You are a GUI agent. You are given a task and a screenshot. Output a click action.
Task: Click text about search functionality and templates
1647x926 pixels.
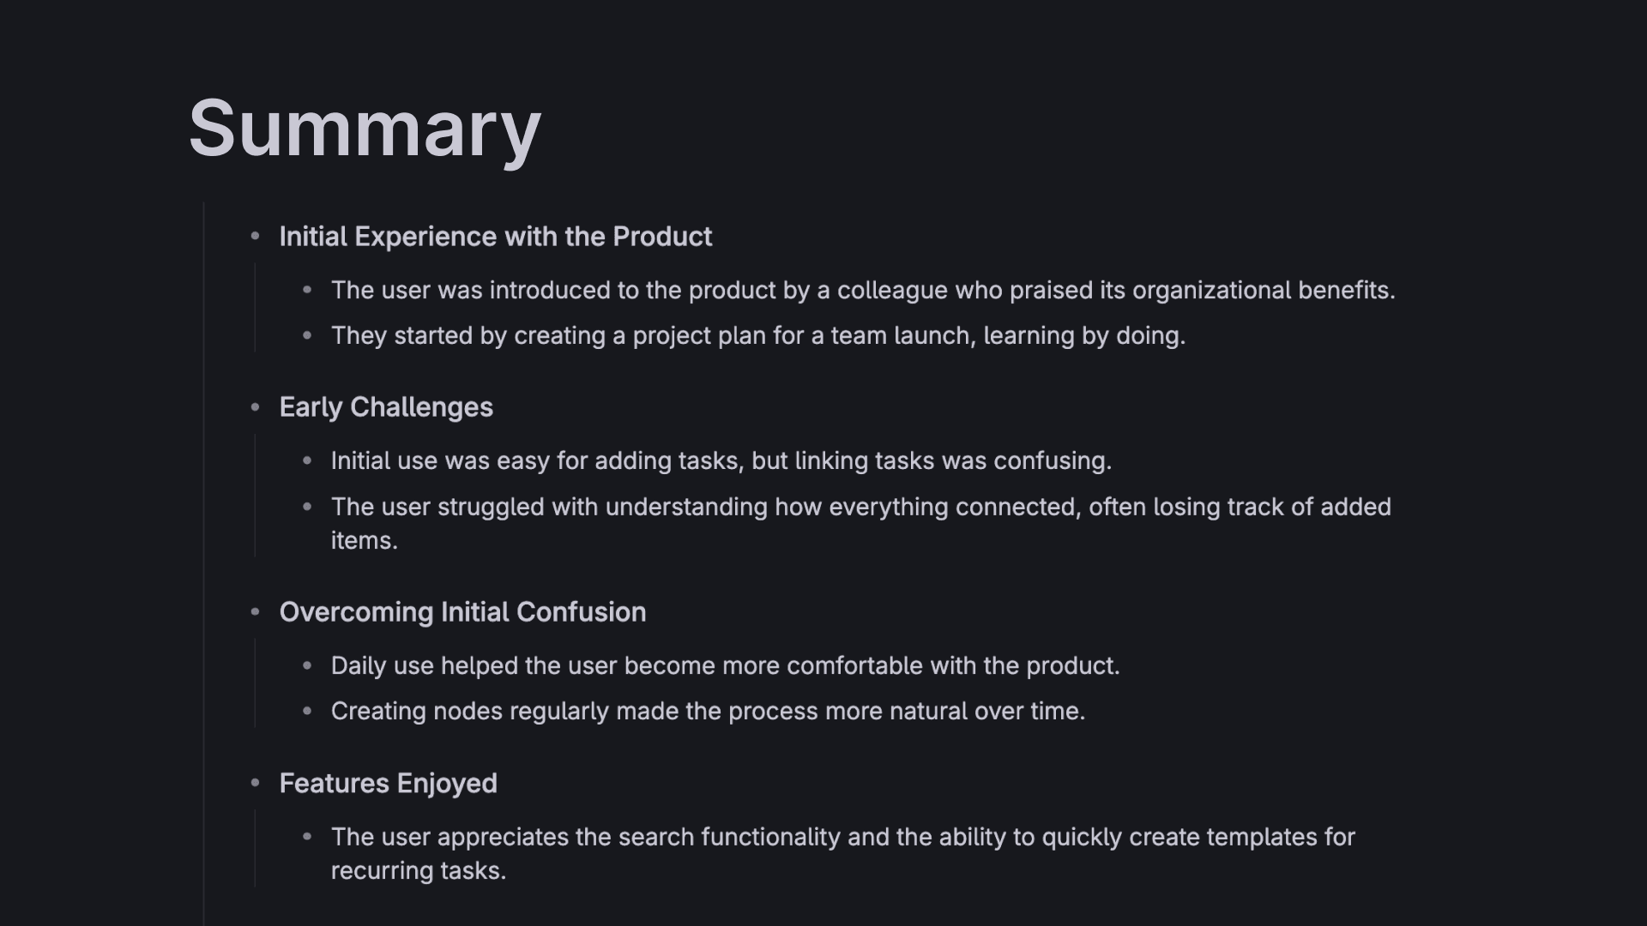pyautogui.click(x=843, y=854)
